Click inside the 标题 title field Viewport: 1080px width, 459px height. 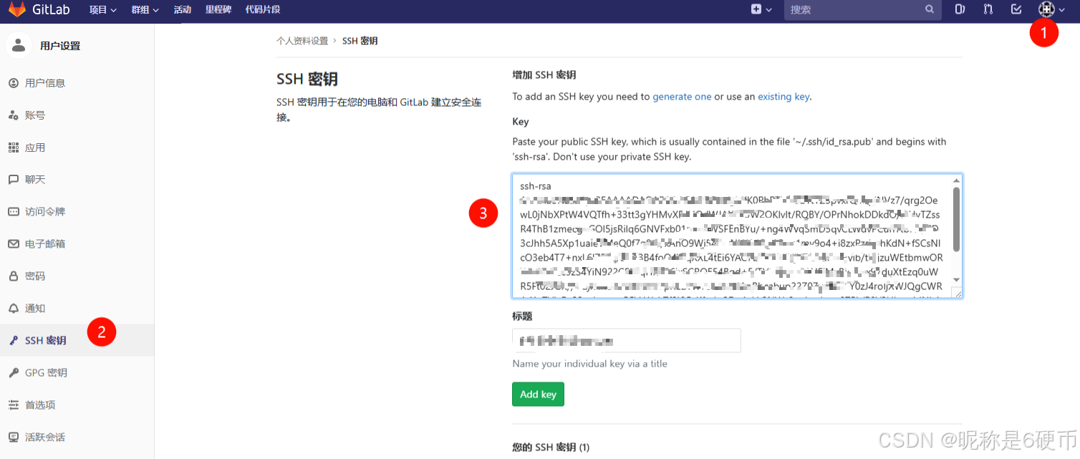[626, 340]
